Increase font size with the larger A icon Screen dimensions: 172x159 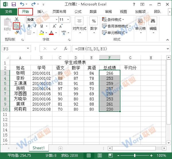(x=54, y=26)
